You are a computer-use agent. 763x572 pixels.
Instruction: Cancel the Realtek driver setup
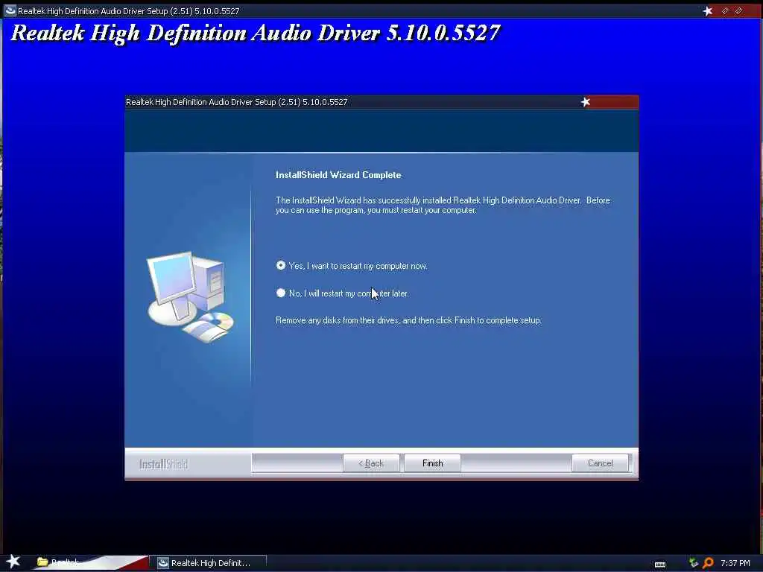coord(600,463)
